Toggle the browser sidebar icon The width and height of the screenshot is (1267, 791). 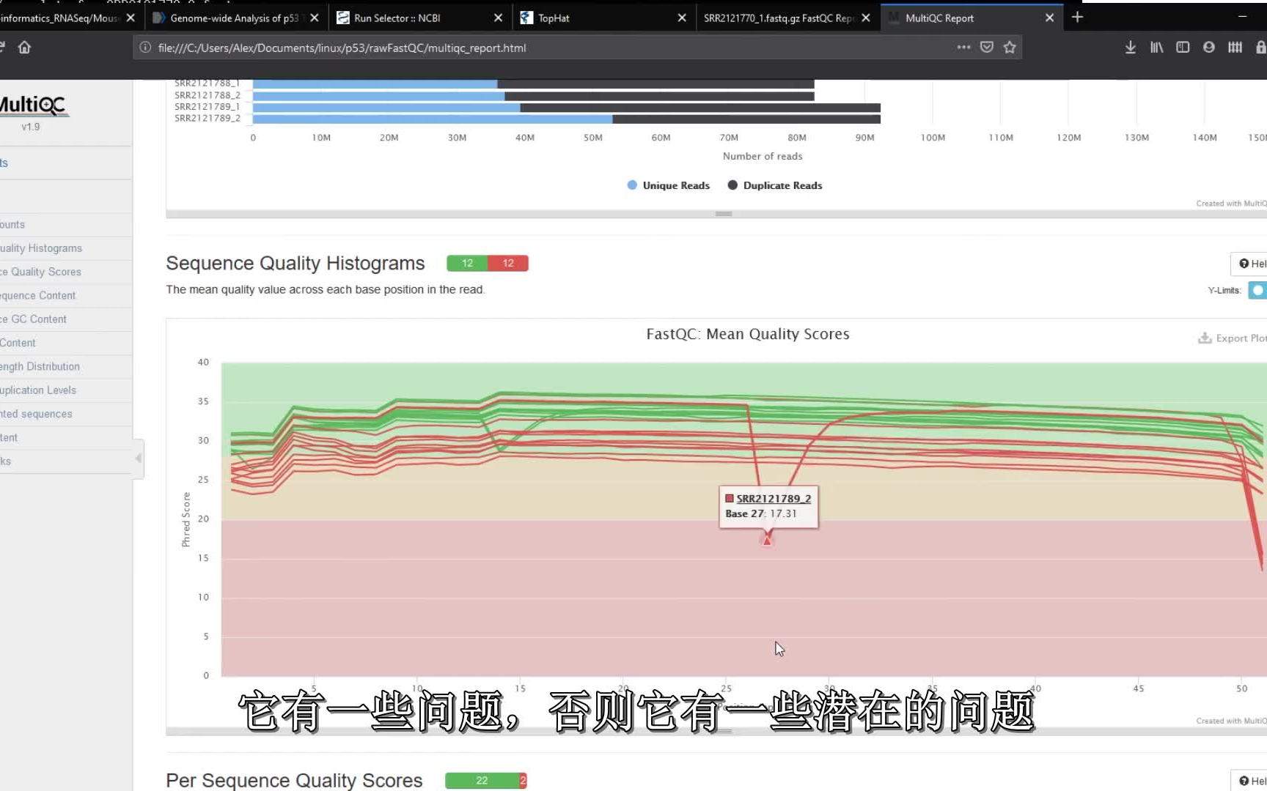pos(1183,47)
